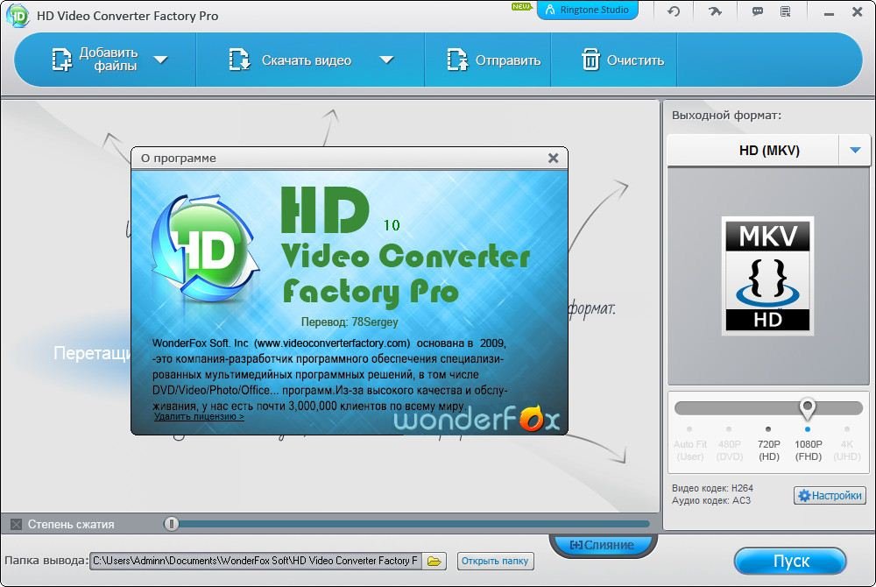This screenshot has height=587, width=876.
Task: Click the Перевод: 78Sergey text
Action: click(x=350, y=322)
